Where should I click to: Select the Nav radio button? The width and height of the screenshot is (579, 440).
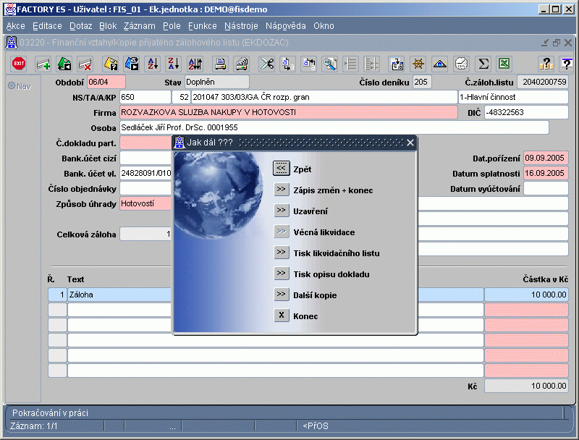(12, 85)
